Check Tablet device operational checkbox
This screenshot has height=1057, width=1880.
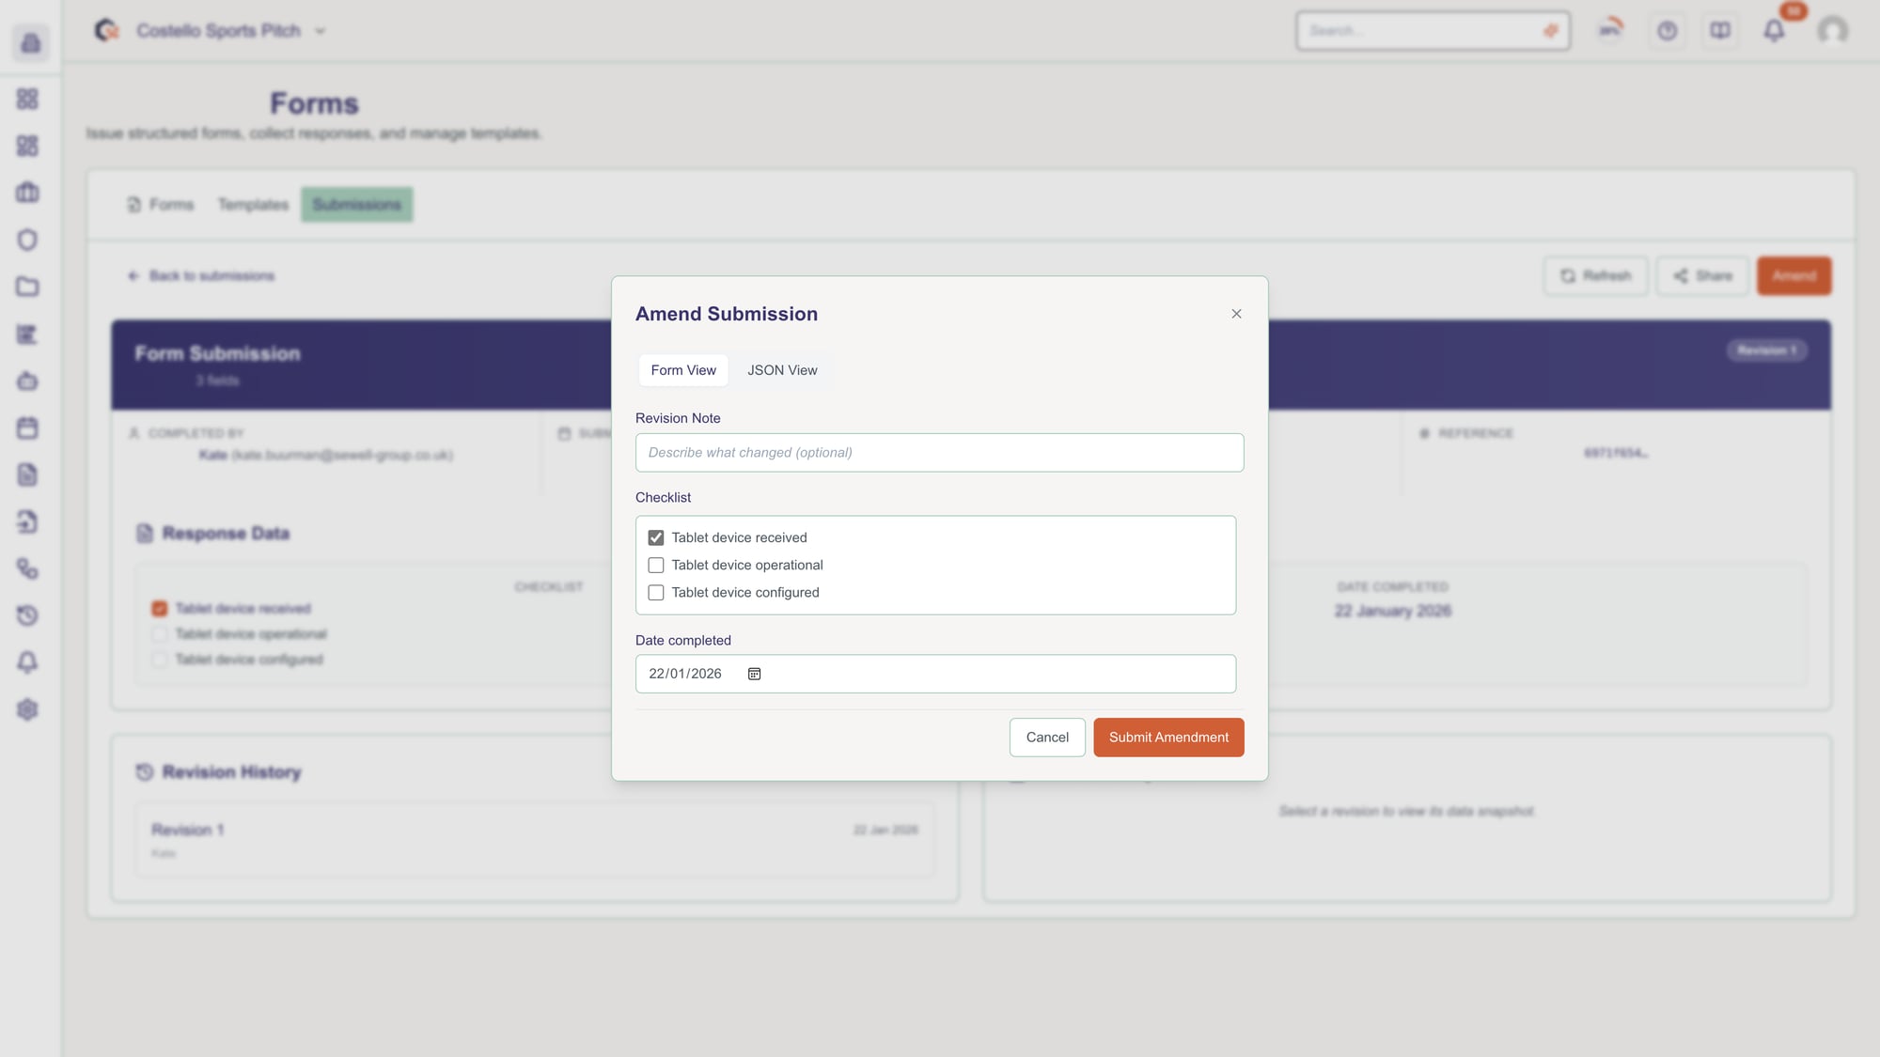(656, 565)
